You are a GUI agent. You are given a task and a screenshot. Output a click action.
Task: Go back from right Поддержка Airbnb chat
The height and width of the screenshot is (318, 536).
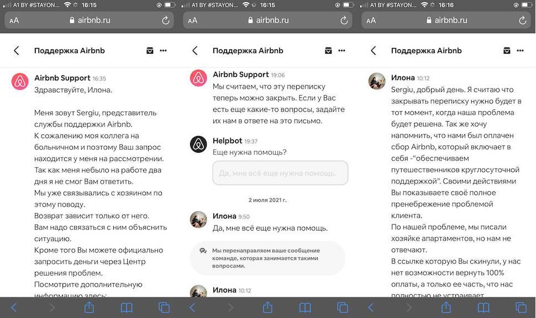coord(374,51)
